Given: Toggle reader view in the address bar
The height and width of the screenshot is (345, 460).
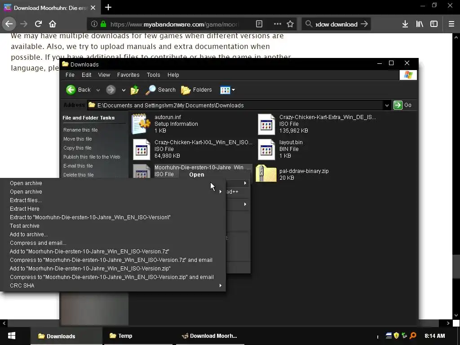Looking at the screenshot, I should tap(259, 24).
